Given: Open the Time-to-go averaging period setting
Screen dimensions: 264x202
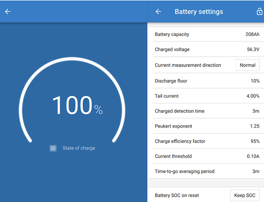Looking at the screenshot, I should pyautogui.click(x=207, y=171).
